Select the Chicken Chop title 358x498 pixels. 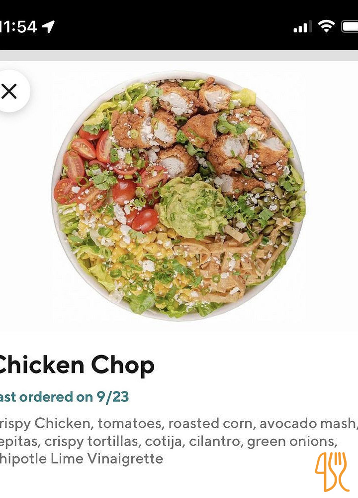(x=77, y=365)
